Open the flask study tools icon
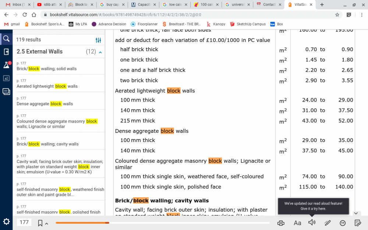 point(6,65)
